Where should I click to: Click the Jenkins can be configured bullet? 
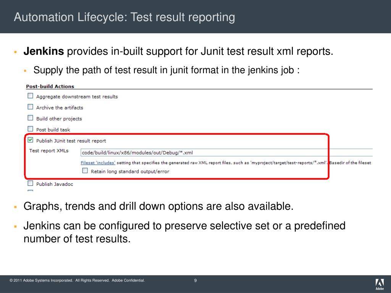(x=184, y=232)
